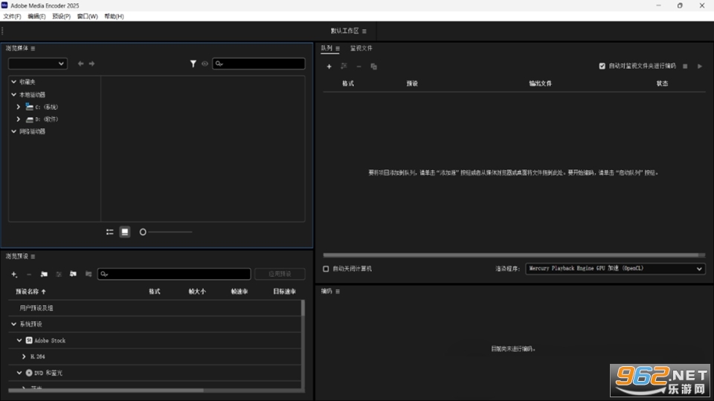The height and width of the screenshot is (401, 714).
Task: Switch to the 队列 tab
Action: [327, 48]
